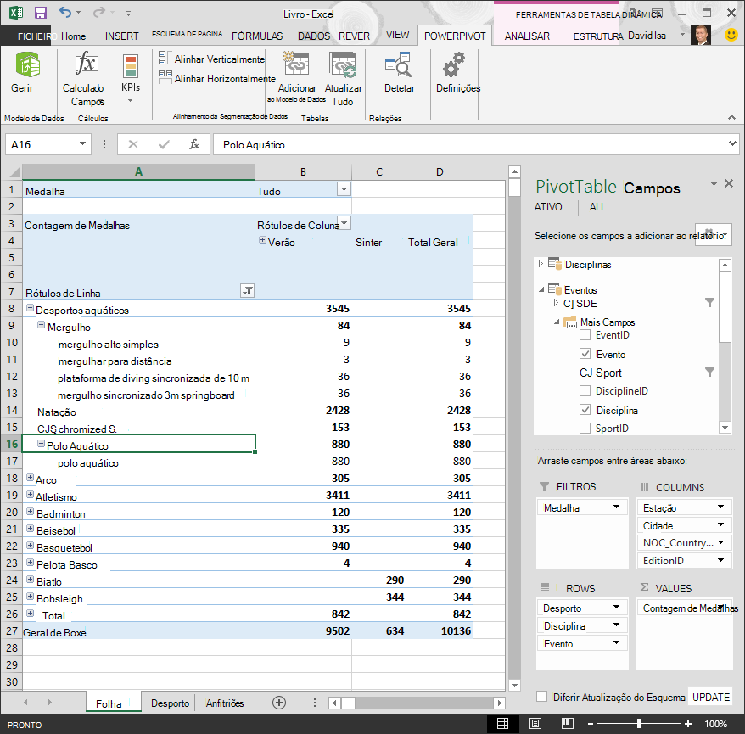Click the zoom slider handle
The image size is (745, 734).
click(639, 724)
